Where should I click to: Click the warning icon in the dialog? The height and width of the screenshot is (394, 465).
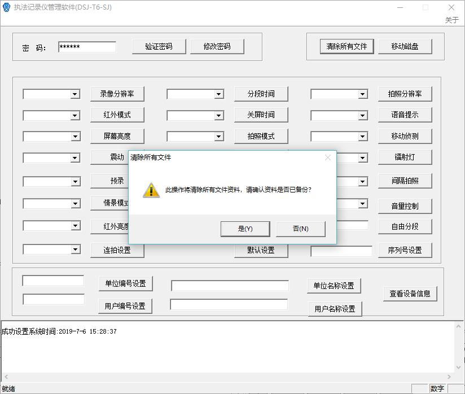click(151, 190)
